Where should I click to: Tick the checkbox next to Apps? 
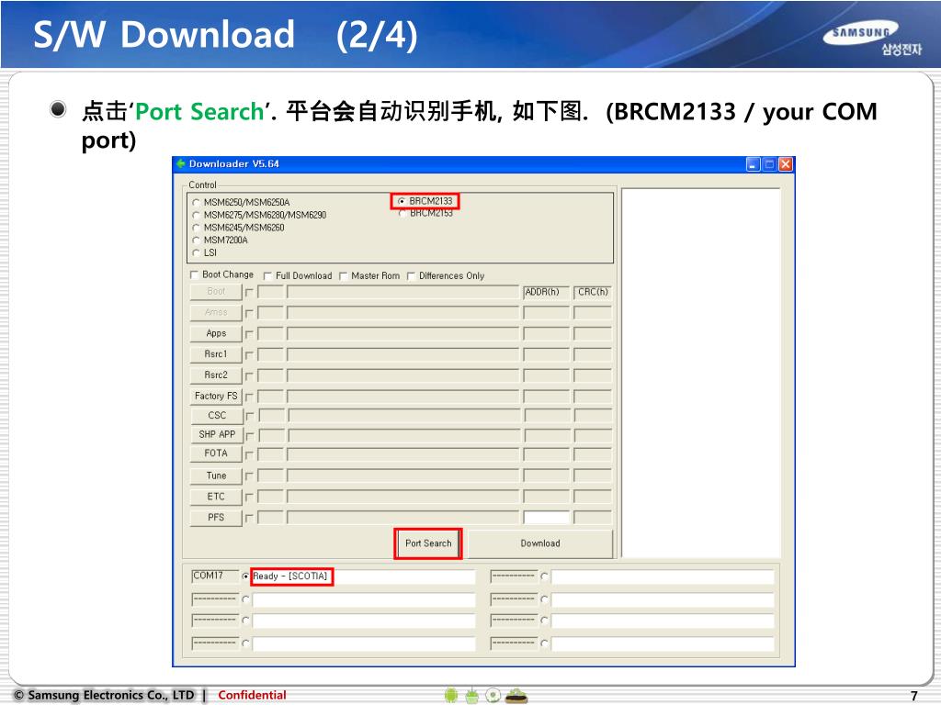pyautogui.click(x=250, y=334)
